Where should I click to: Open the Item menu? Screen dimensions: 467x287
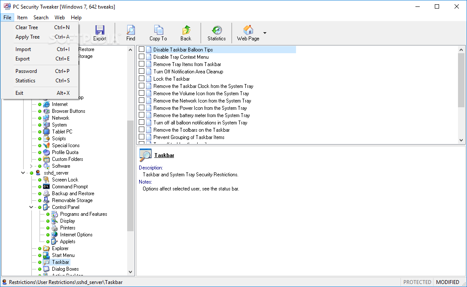point(22,18)
